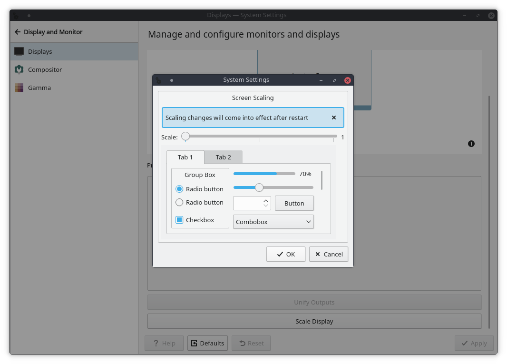Image resolution: width=507 pixels, height=364 pixels.
Task: Click the main window vertical scrollbar
Action: pyautogui.click(x=489, y=212)
